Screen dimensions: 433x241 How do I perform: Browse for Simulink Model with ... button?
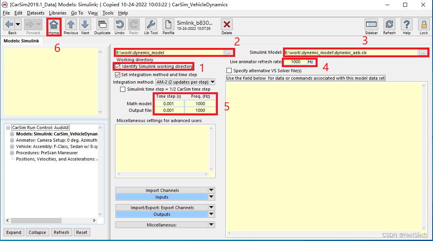click(423, 53)
